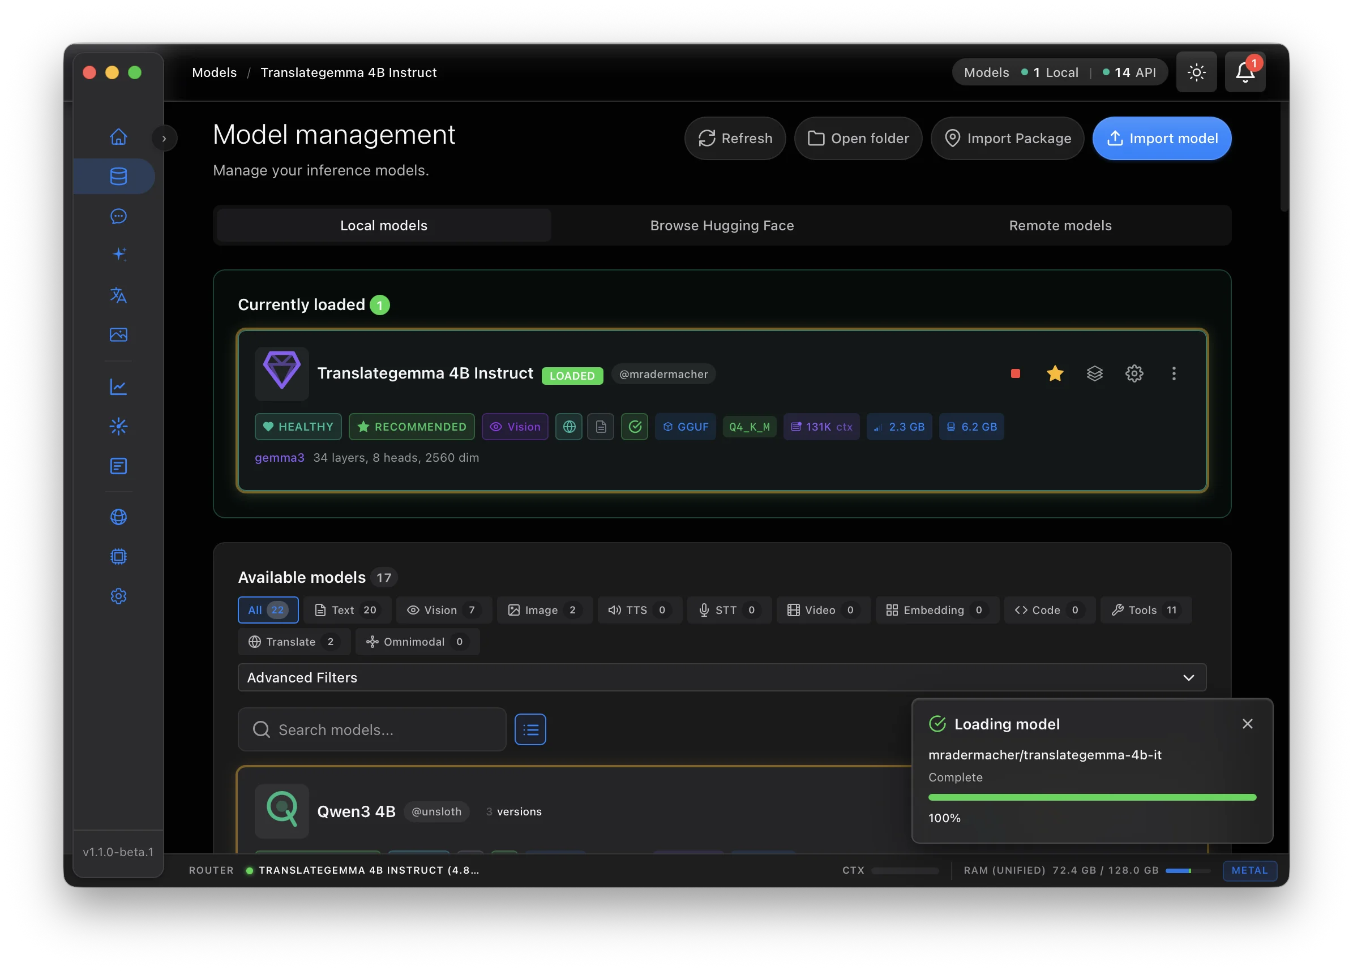Click the hardware chip sidebar icon
The height and width of the screenshot is (971, 1353).
tap(118, 556)
